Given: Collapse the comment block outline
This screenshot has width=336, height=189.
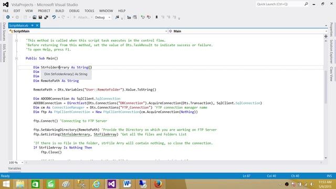Looking at the screenshot, I should (x=16, y=40).
